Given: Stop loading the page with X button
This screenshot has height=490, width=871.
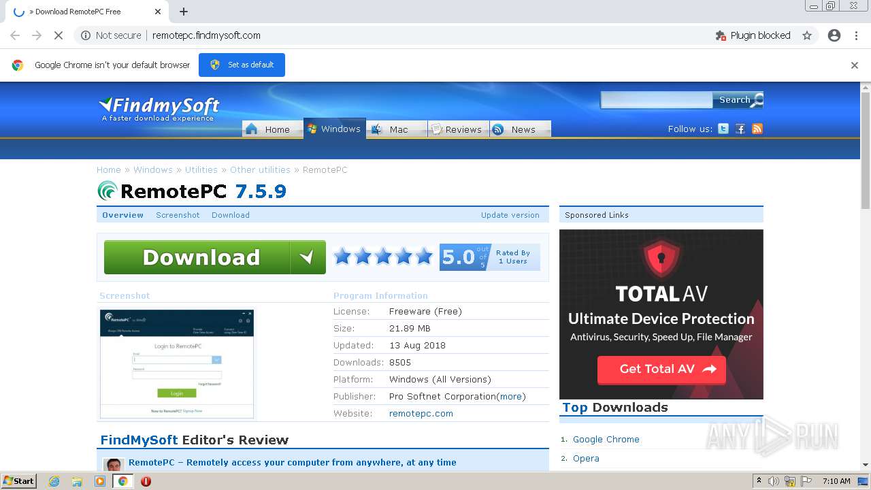Looking at the screenshot, I should tap(59, 35).
